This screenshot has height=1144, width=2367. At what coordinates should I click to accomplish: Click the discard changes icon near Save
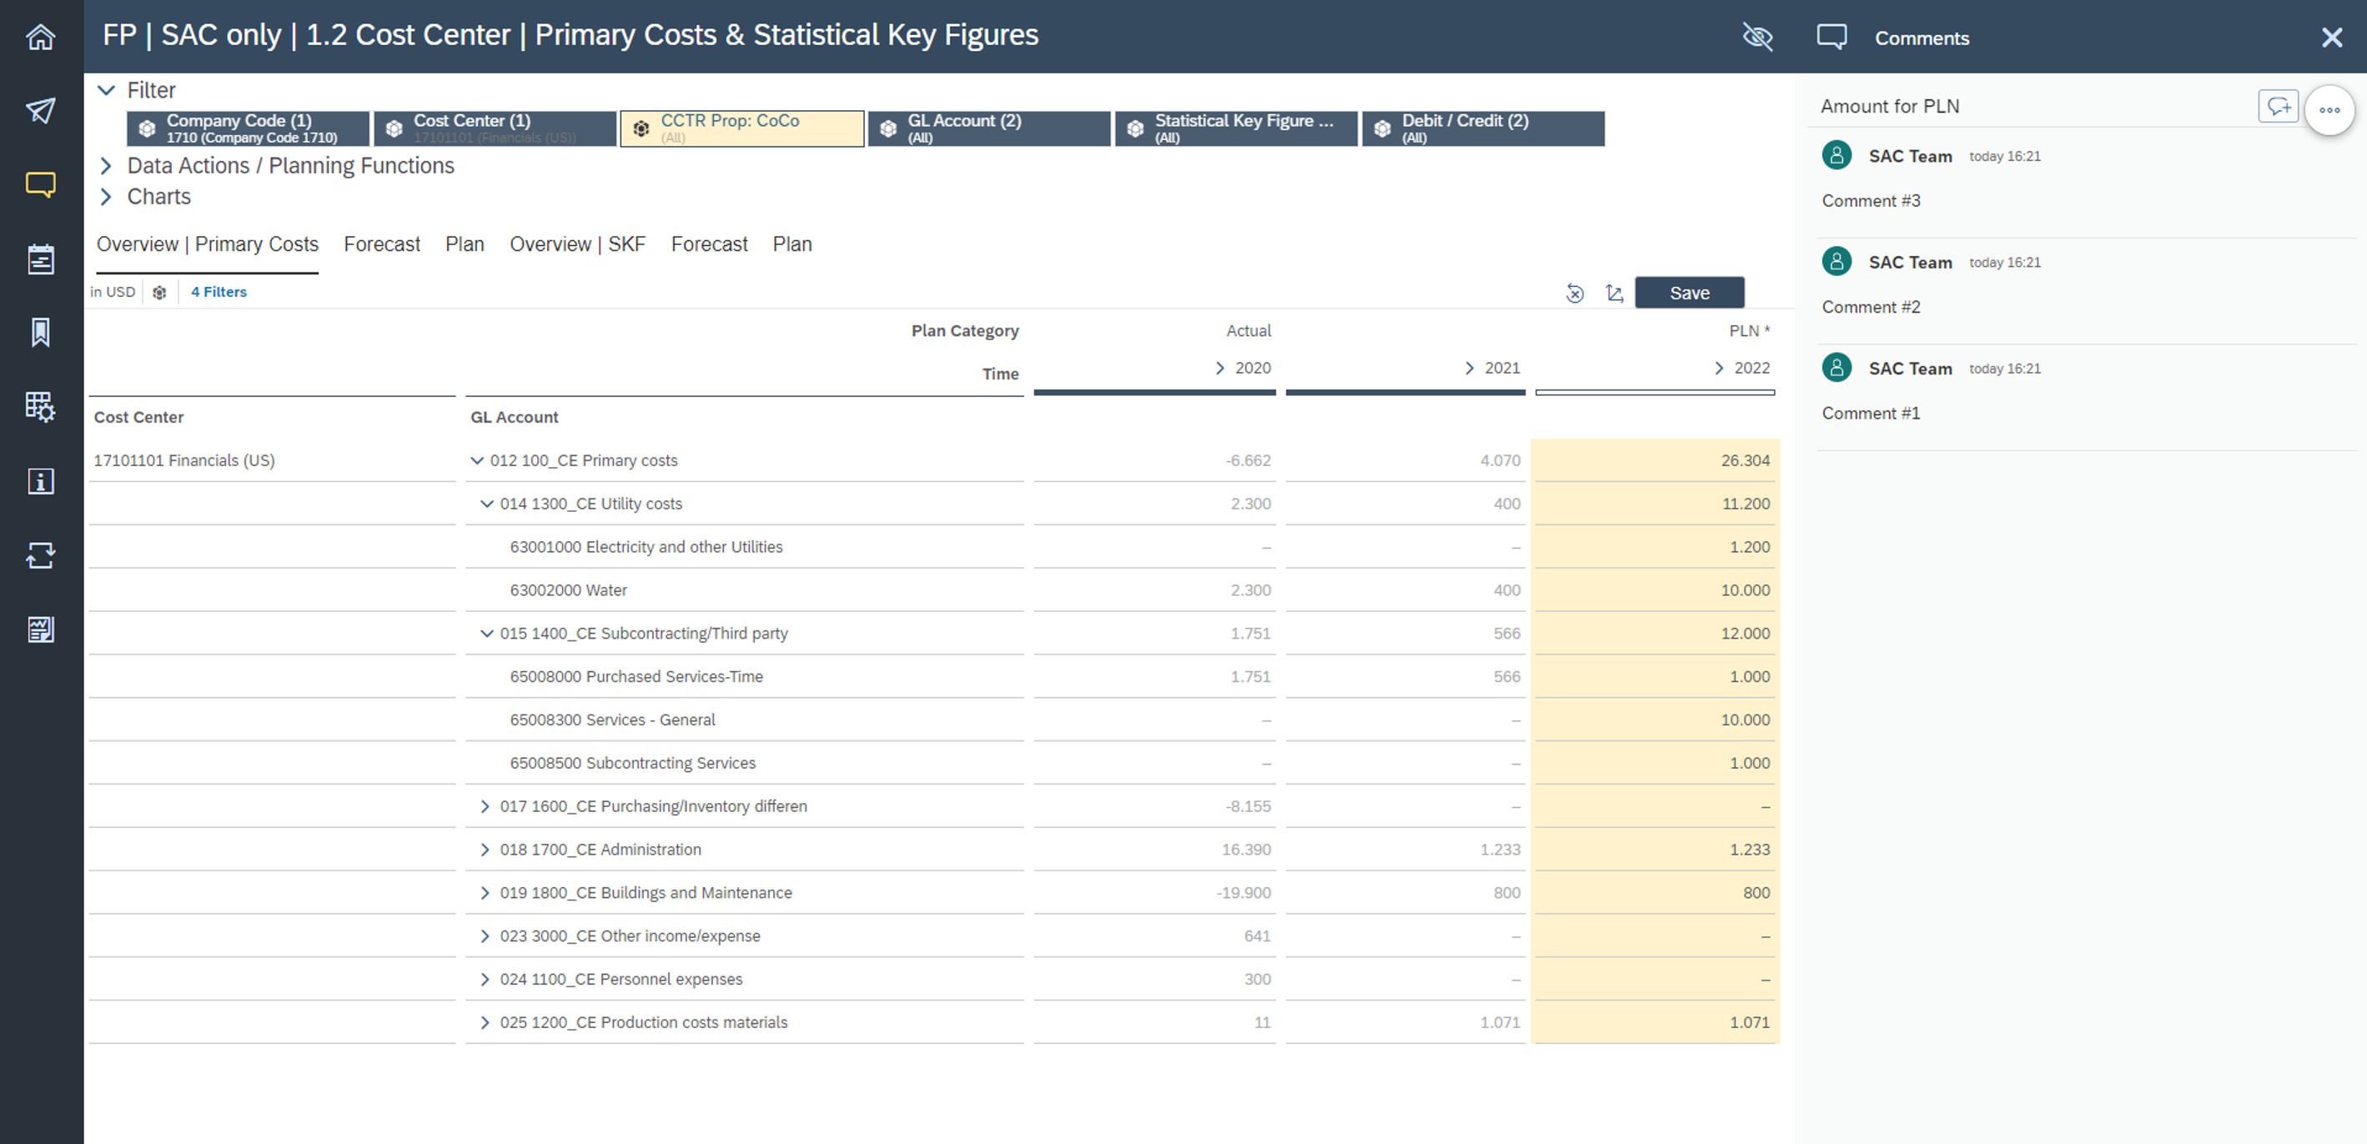tap(1574, 292)
